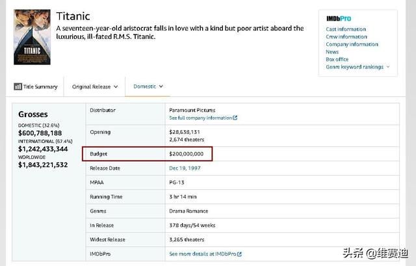
Task: Click the Opening row label
Action: tap(100, 132)
